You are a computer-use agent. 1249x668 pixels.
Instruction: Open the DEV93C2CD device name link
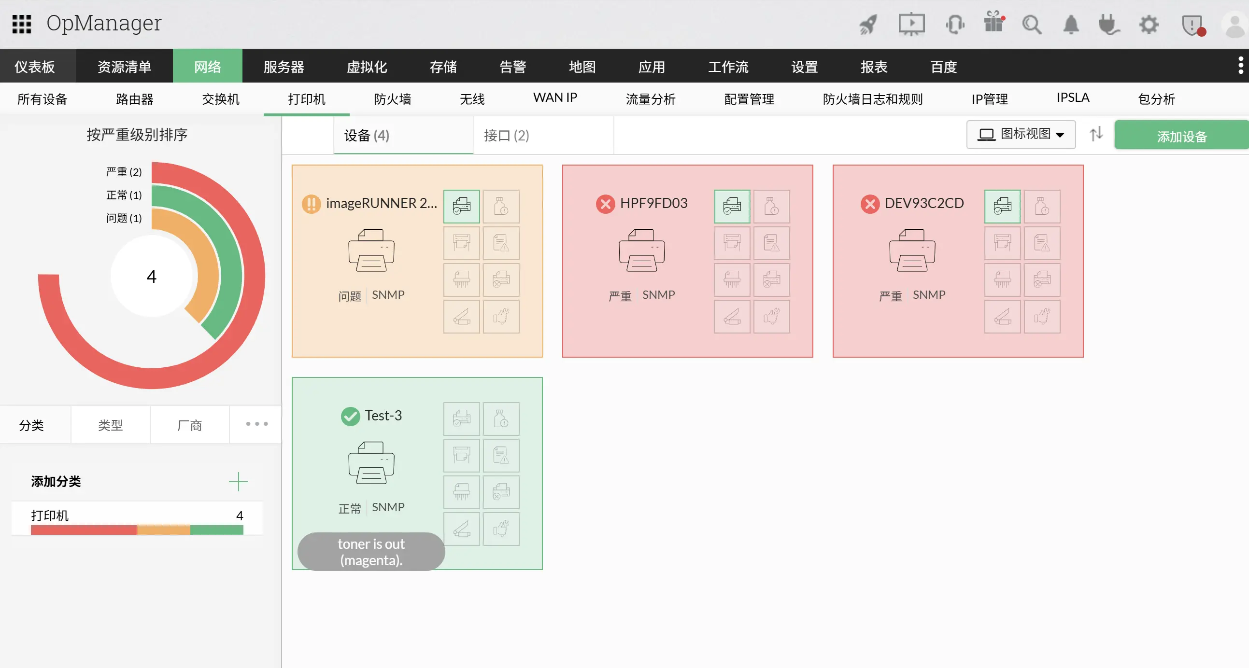point(924,204)
